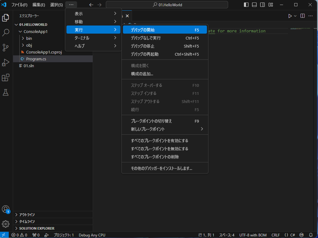The image size is (318, 238).
Task: Select 構成の追加... menu item
Action: [x=165, y=74]
